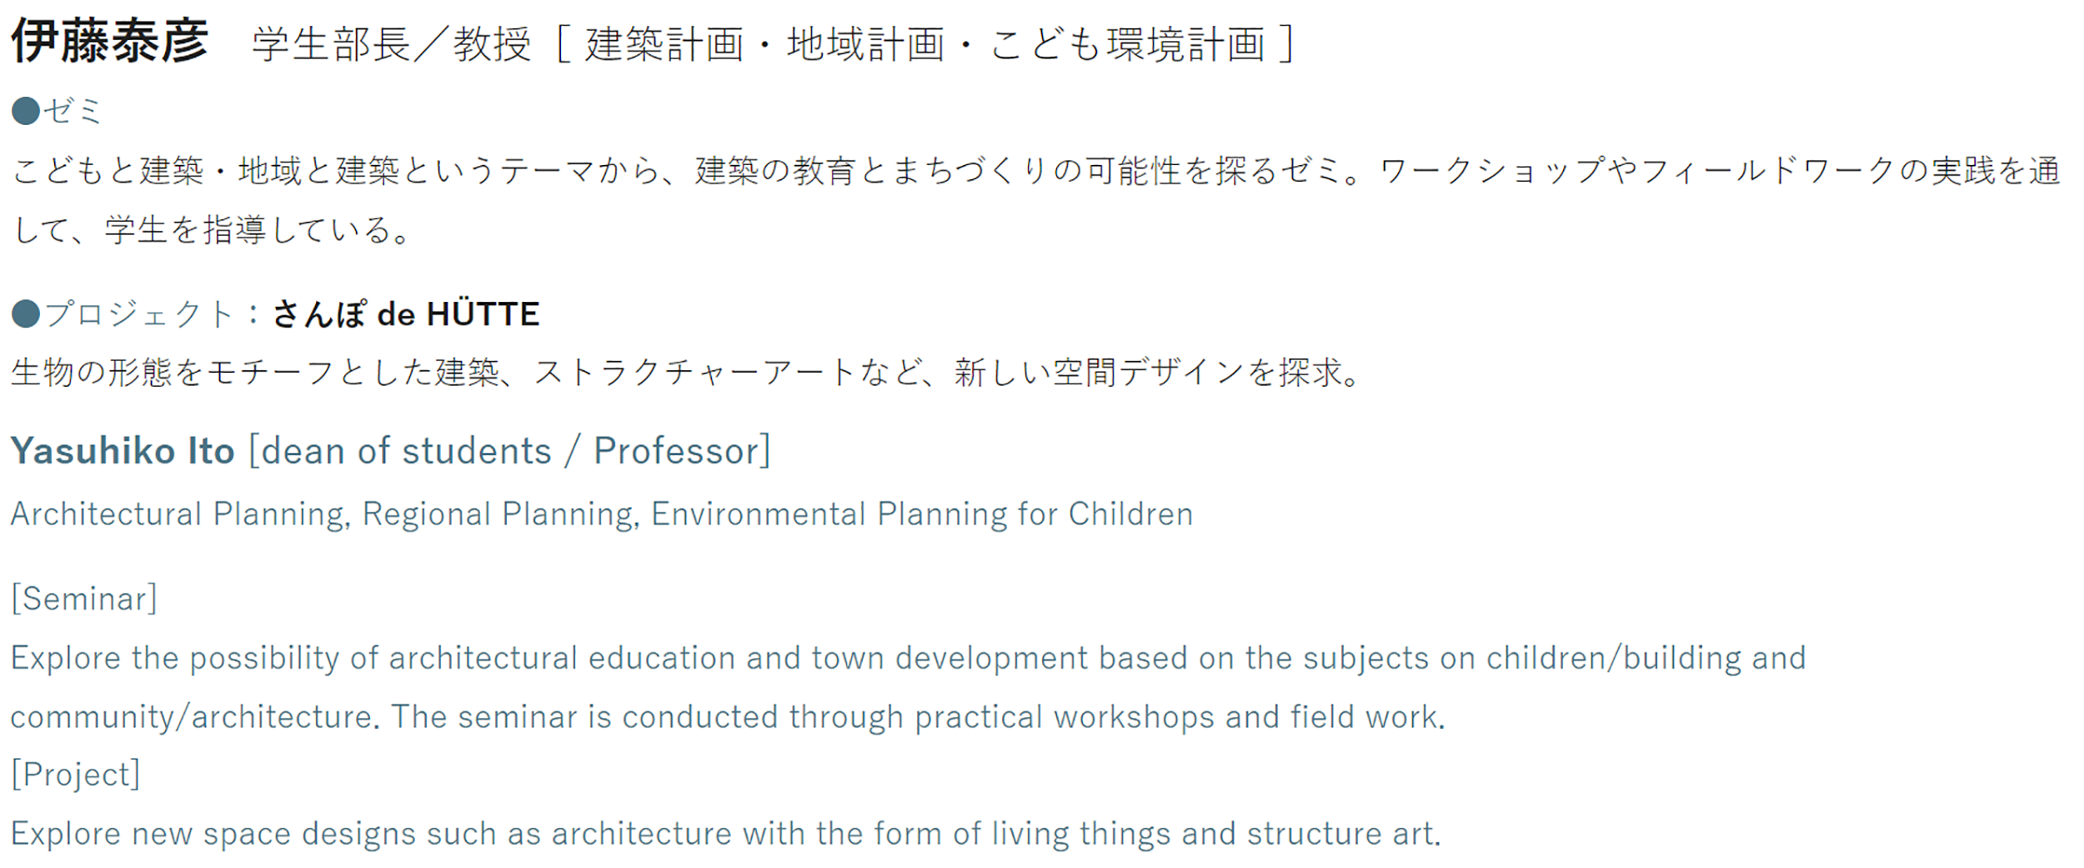Click the name heading 伊藤泰彦
Screen dimensions: 2084x868
pyautogui.click(x=109, y=42)
